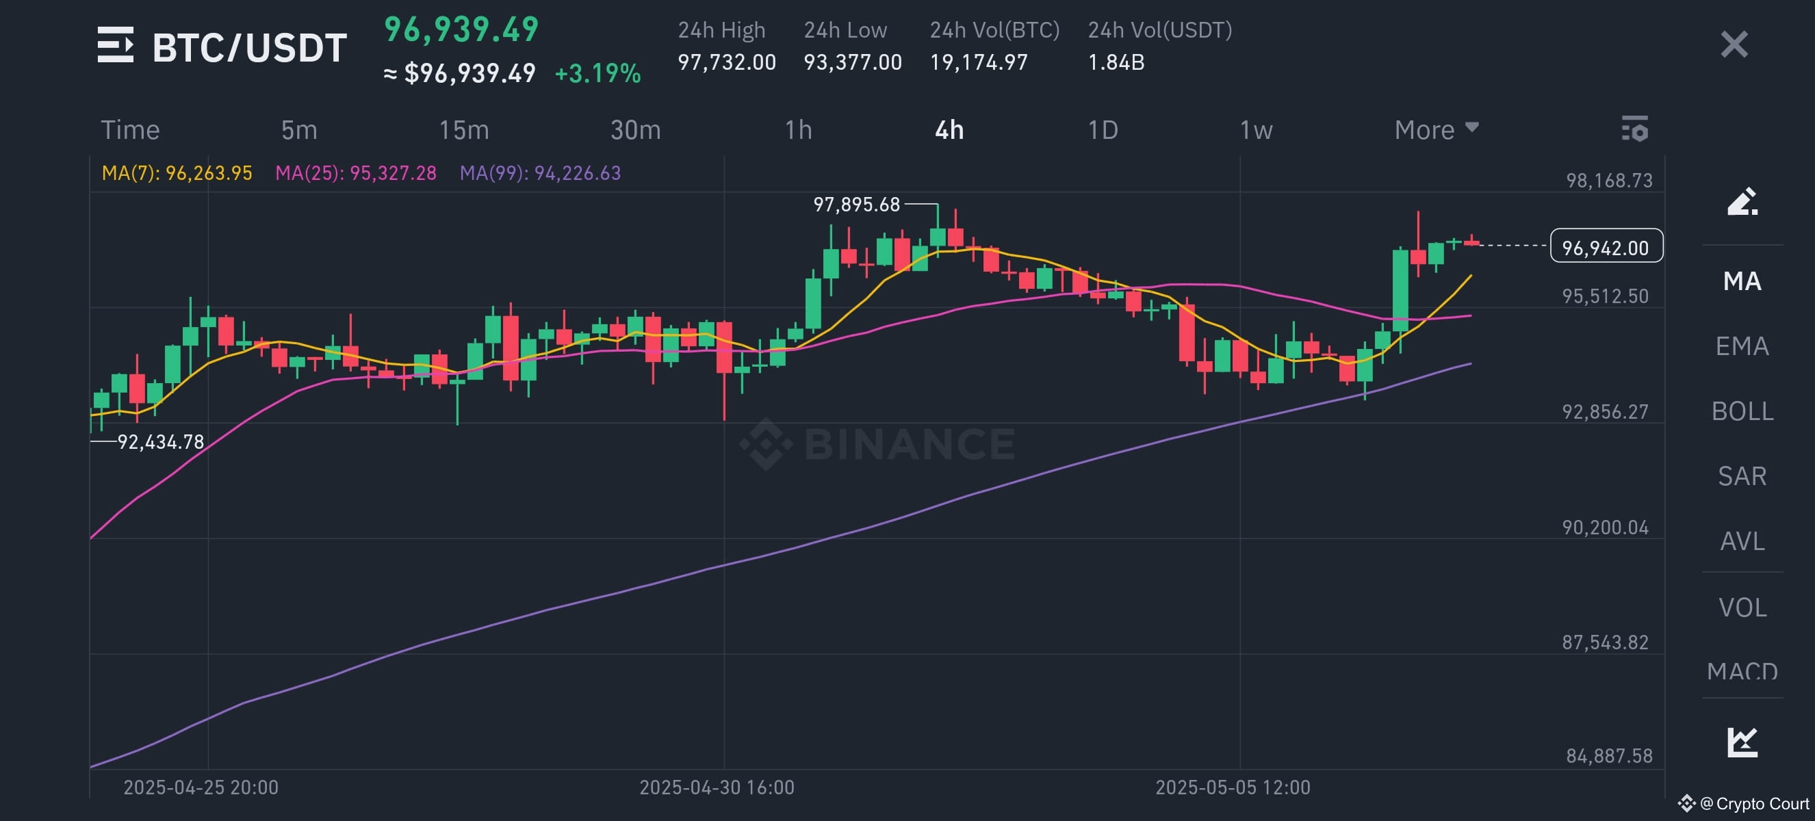Select the 4h interval
1815x821 pixels.
point(949,130)
